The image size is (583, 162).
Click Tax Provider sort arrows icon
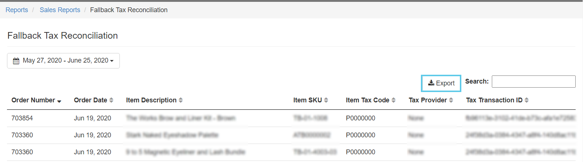coord(451,100)
